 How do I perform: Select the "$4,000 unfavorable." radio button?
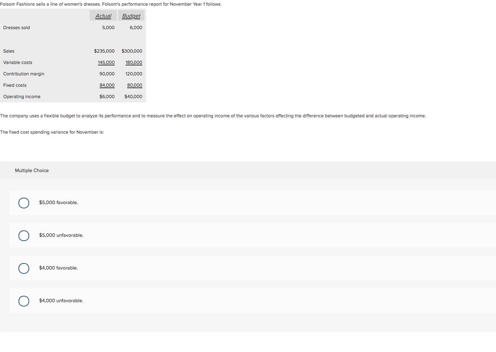pyautogui.click(x=23, y=301)
